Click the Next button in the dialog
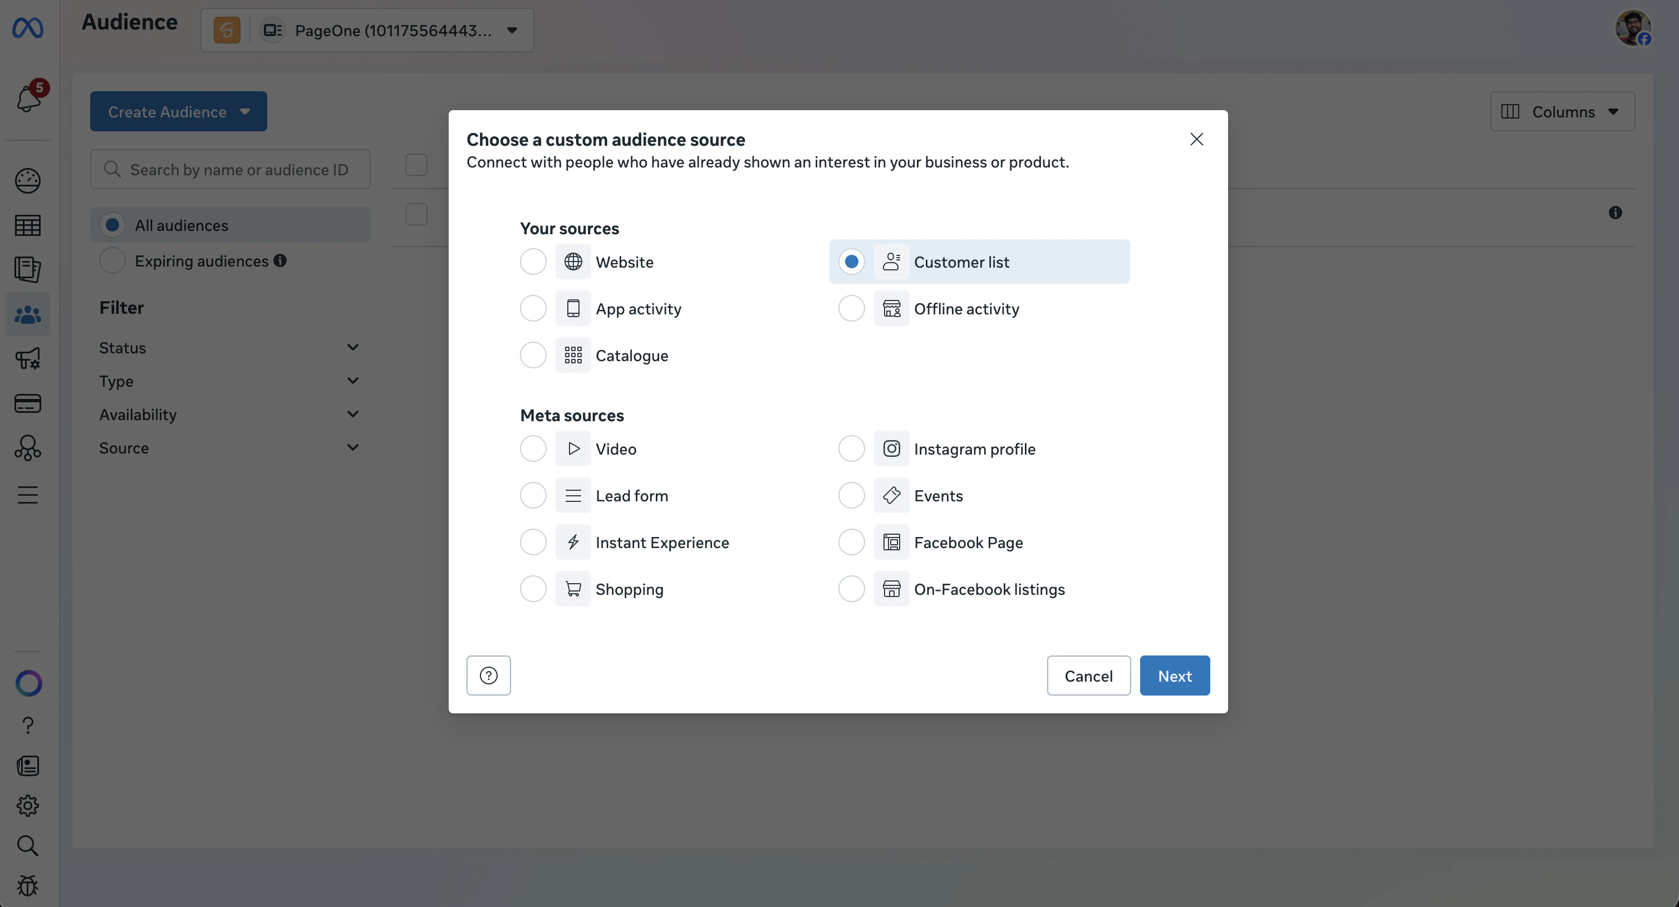The image size is (1679, 907). click(x=1174, y=675)
